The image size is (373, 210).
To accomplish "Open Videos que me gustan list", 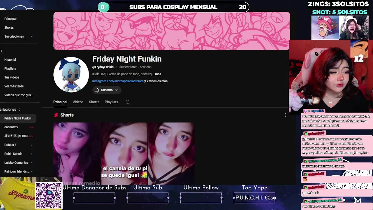I will click(x=18, y=95).
